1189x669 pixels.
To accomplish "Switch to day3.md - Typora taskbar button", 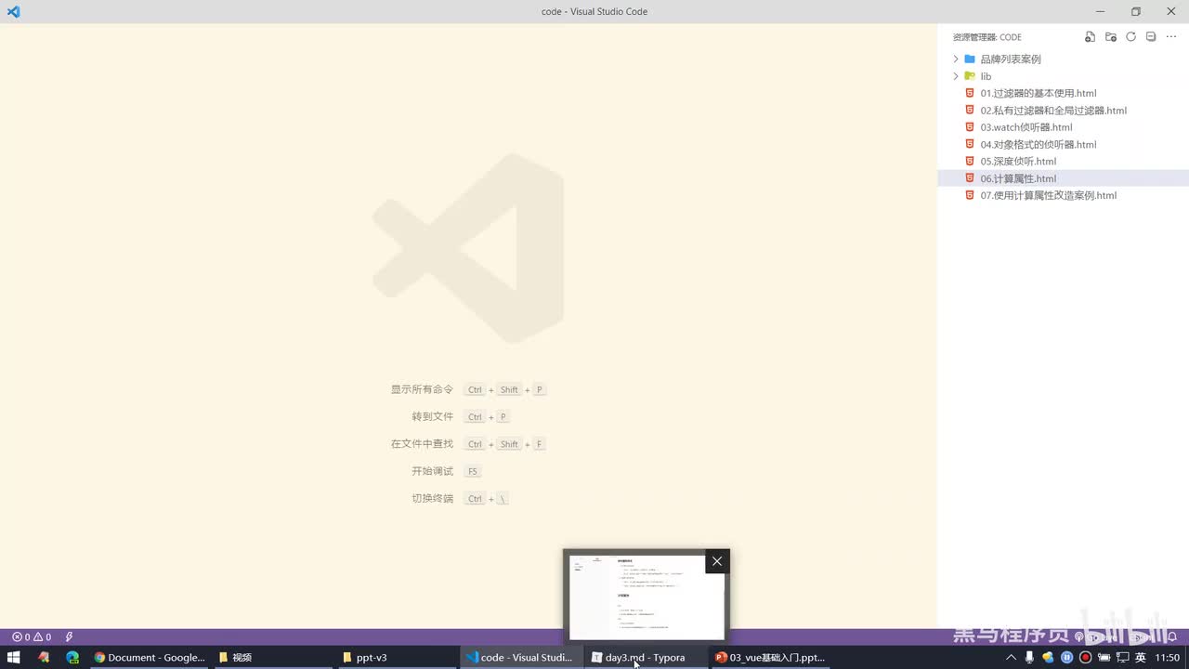I will click(x=646, y=657).
